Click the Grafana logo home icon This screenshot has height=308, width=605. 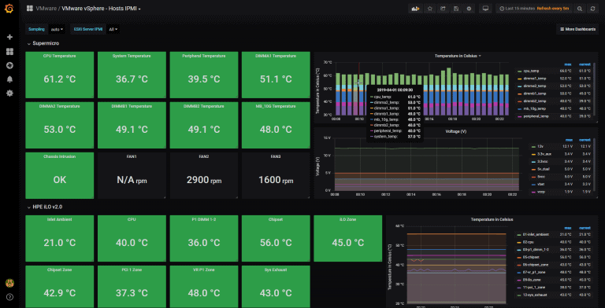9,8
